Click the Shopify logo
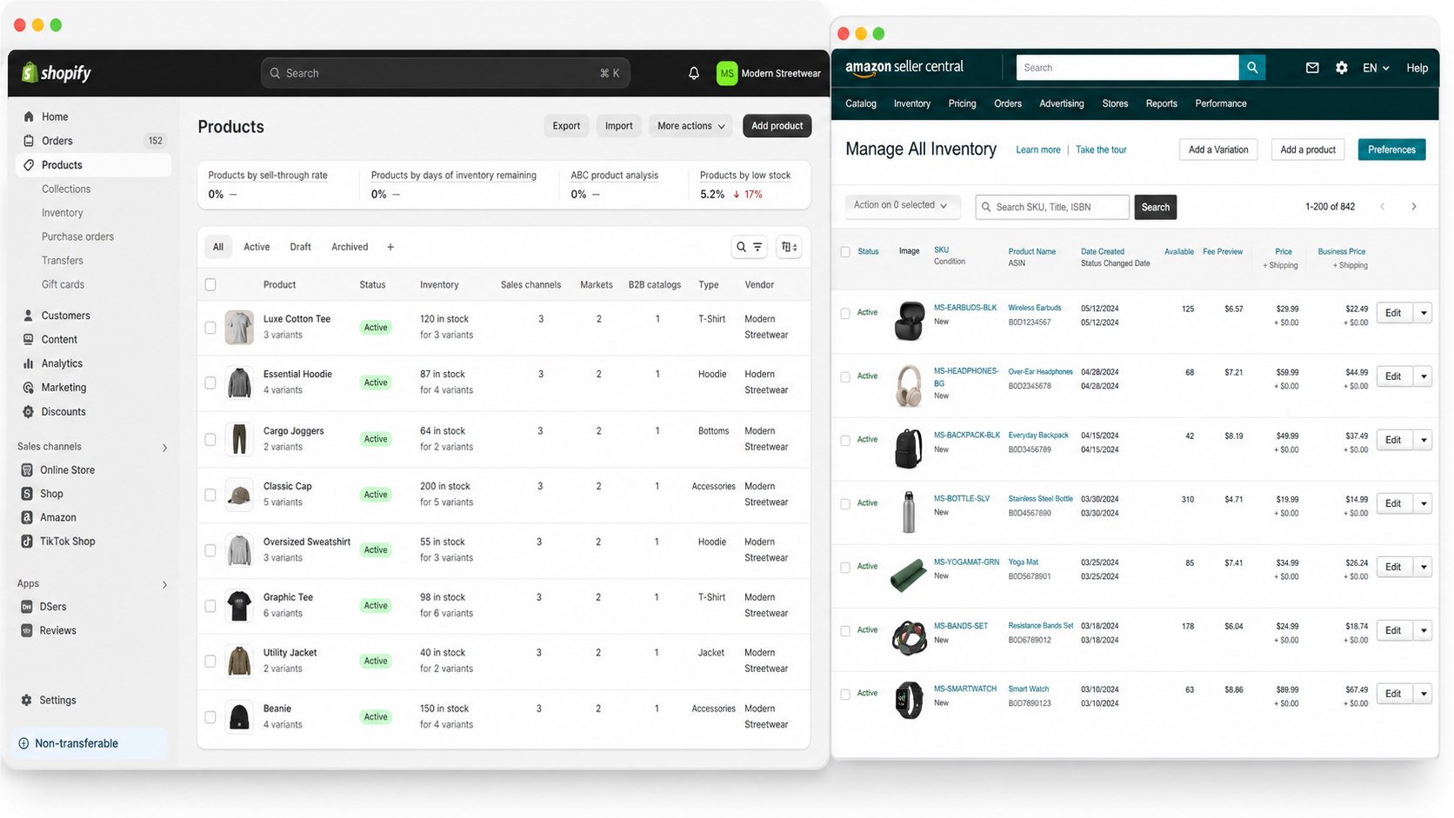This screenshot has height=818, width=1454. click(57, 73)
